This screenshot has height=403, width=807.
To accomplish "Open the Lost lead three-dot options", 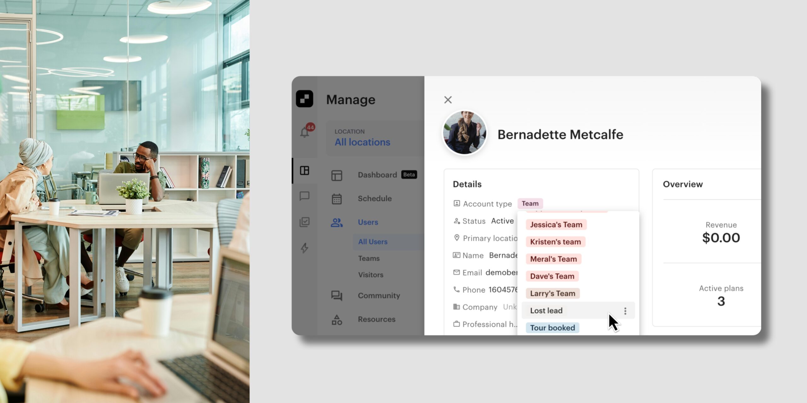I will coord(625,311).
